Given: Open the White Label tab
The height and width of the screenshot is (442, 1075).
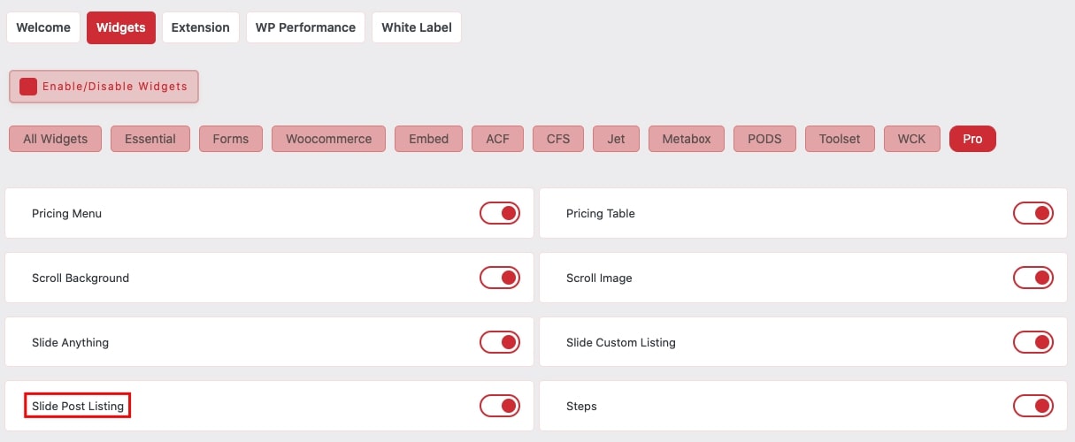Looking at the screenshot, I should (416, 27).
